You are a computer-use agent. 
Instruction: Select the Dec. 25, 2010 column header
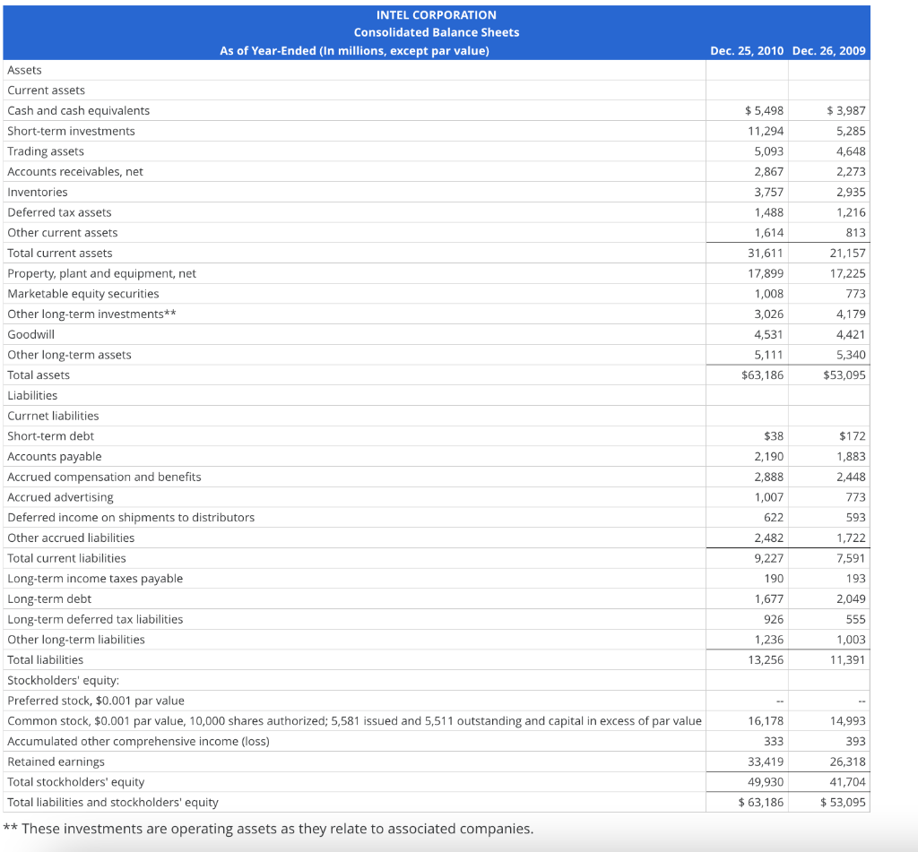point(747,51)
